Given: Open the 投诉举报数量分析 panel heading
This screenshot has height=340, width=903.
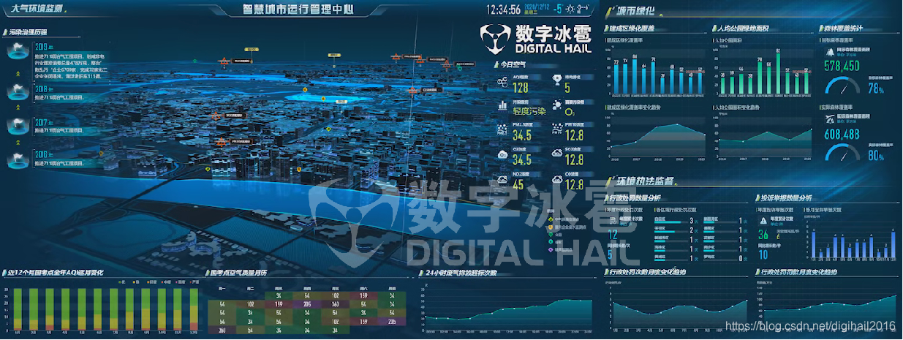Looking at the screenshot, I should coord(787,198).
